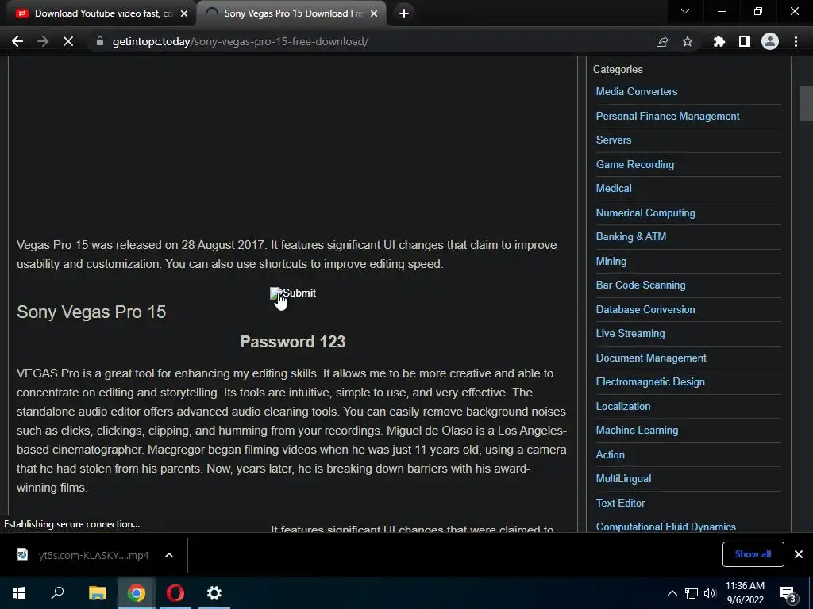Close the Sony Vegas Pro 15 tab
Screen dimensions: 813x609
coord(374,13)
